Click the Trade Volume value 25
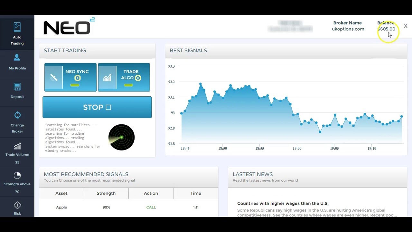Viewport: 412px width, 232px height. click(17, 162)
